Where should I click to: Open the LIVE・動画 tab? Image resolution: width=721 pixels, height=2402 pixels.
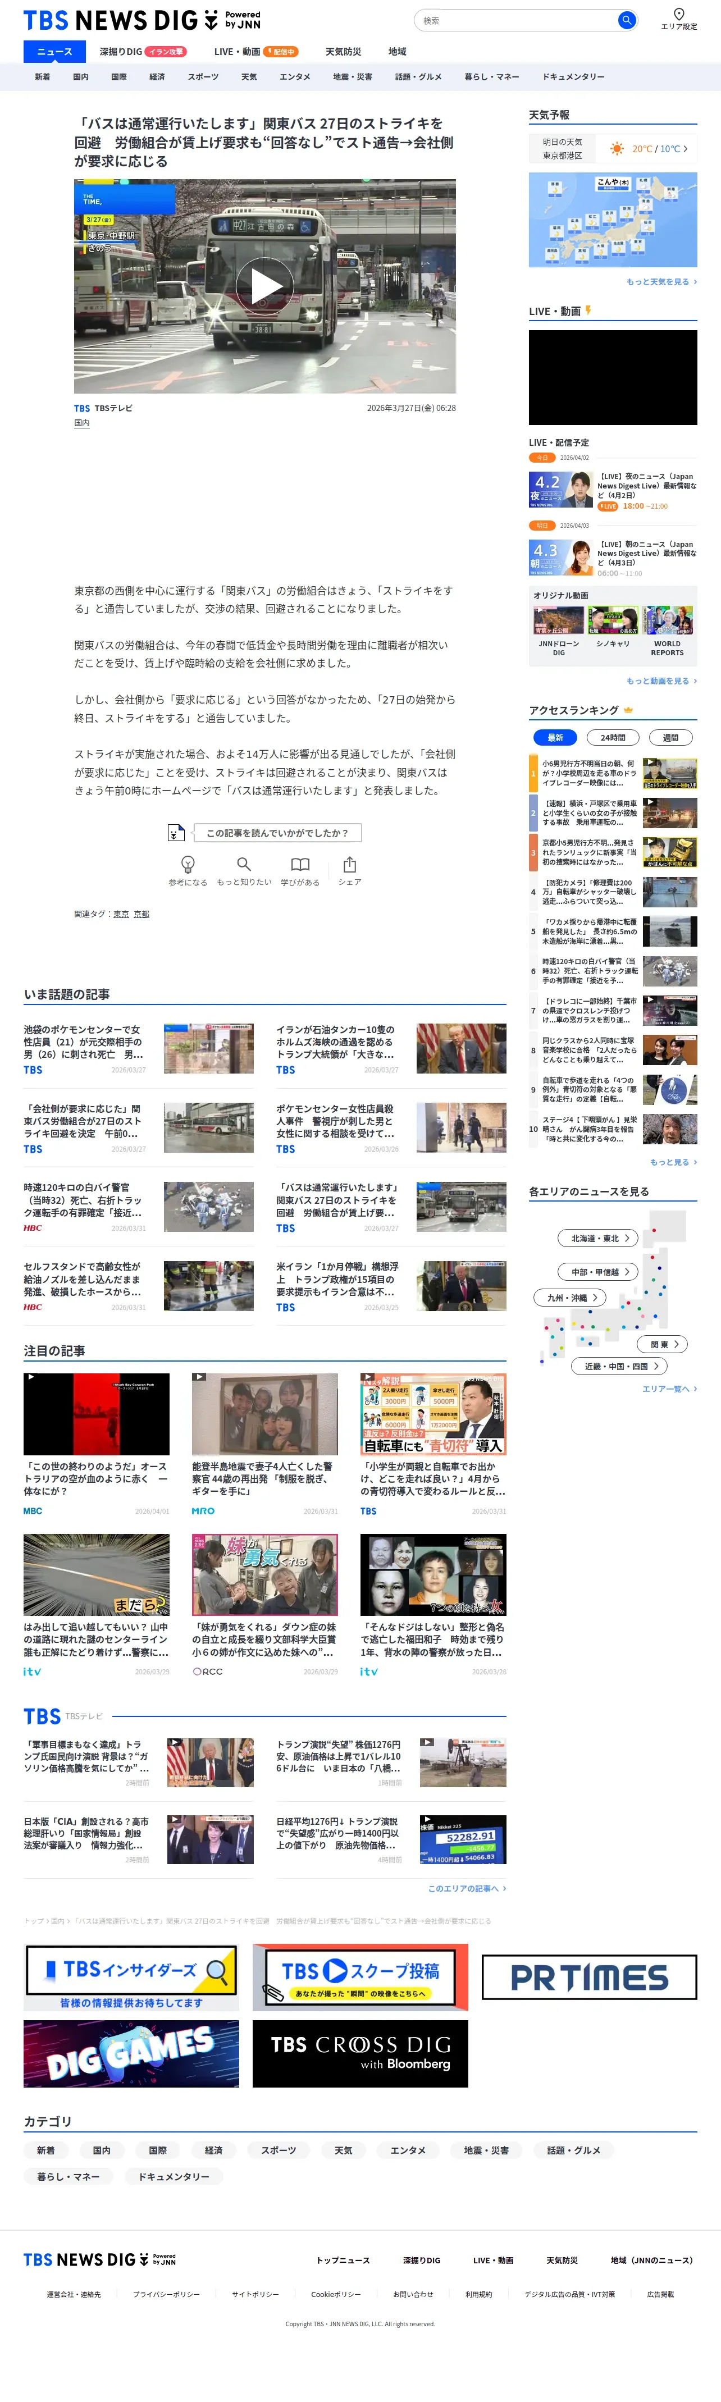255,51
